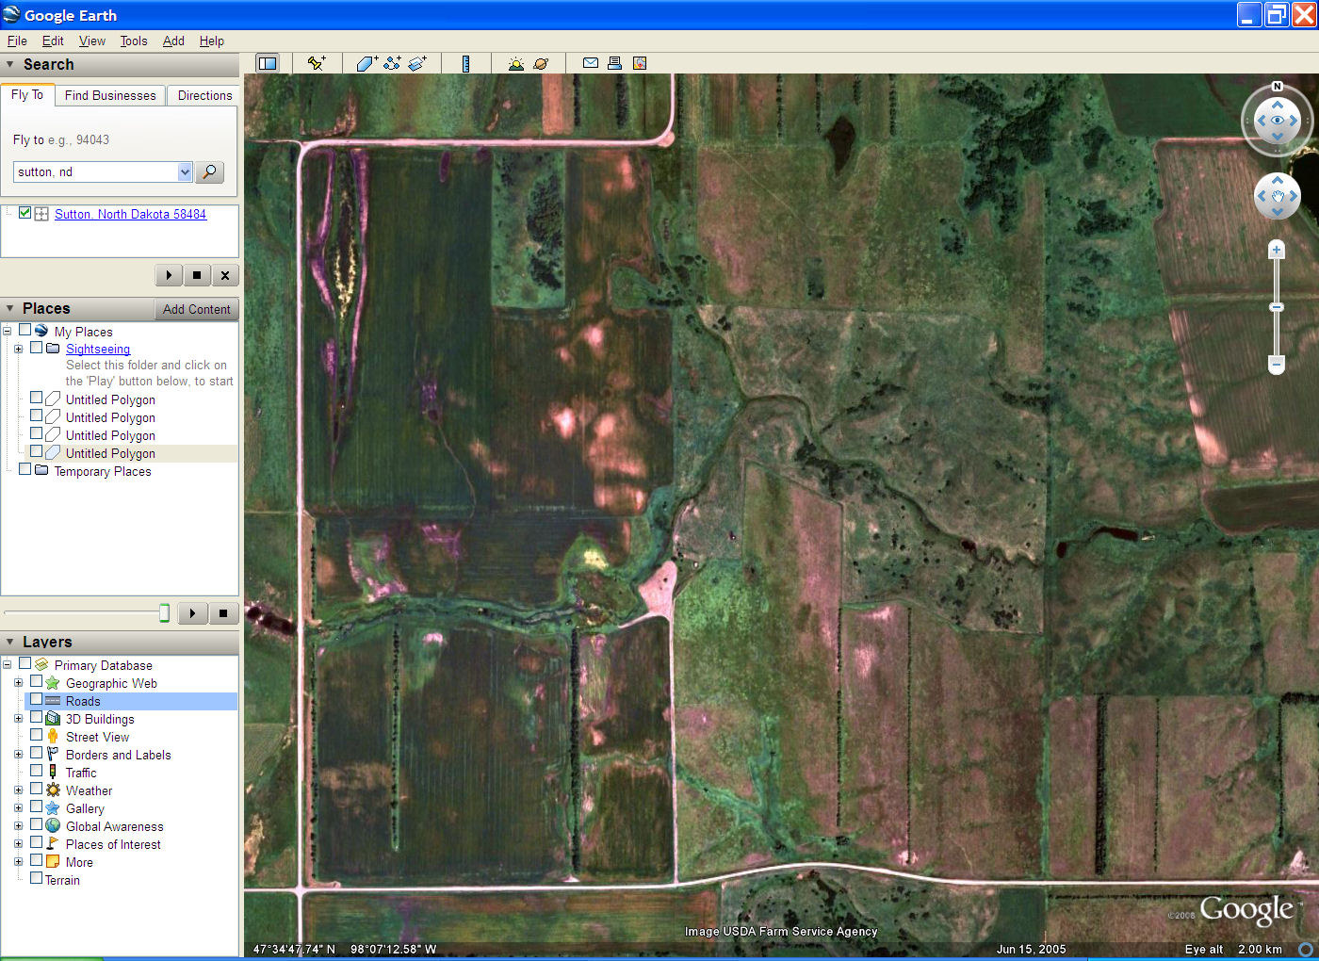Screen dimensions: 1319x961
Task: Click the streaming status indicator icon
Action: (x=1306, y=949)
